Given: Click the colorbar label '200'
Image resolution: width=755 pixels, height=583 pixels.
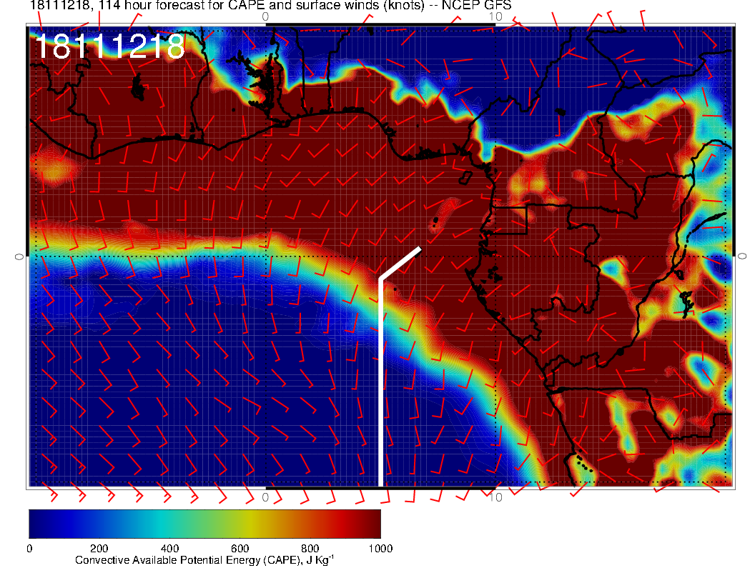Looking at the screenshot, I should tap(99, 549).
